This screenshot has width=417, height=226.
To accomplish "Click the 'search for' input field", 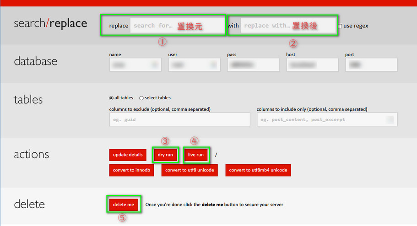I will pyautogui.click(x=177, y=26).
